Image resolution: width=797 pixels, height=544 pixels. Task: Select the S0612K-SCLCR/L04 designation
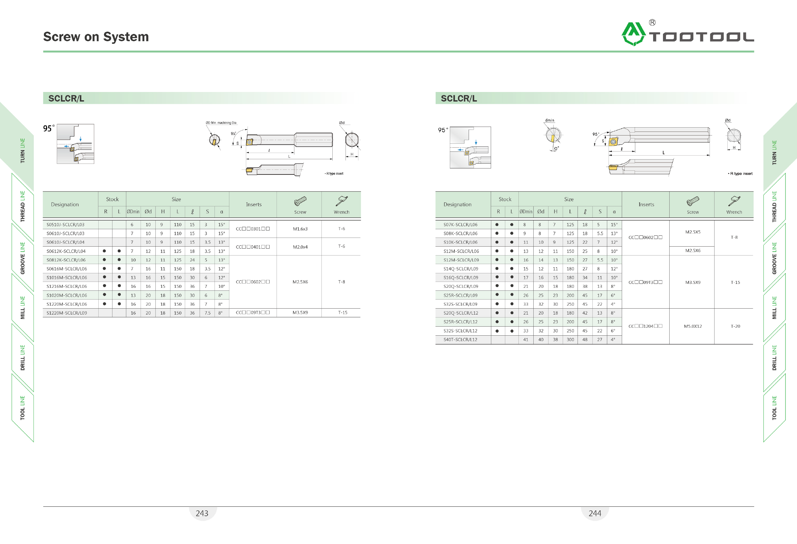click(x=66, y=251)
